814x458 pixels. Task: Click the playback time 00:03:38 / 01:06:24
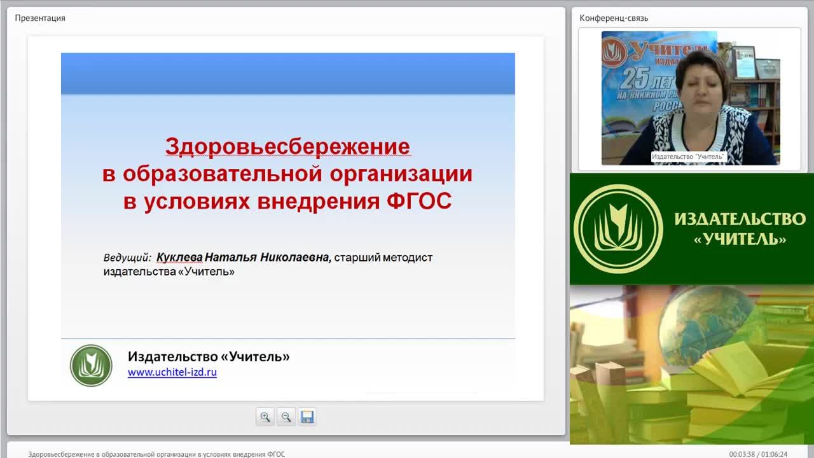[x=758, y=454]
